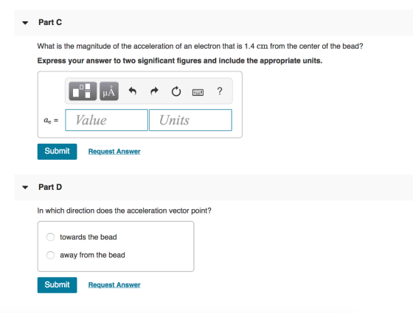Screen dimensions: 413x313
Task: Select 'away from the bead' option
Action: pyautogui.click(x=50, y=255)
